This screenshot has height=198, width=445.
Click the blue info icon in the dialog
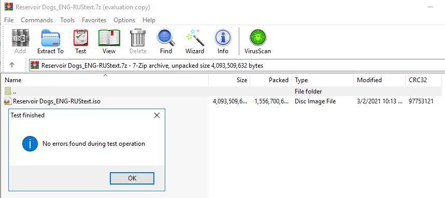[x=30, y=144]
